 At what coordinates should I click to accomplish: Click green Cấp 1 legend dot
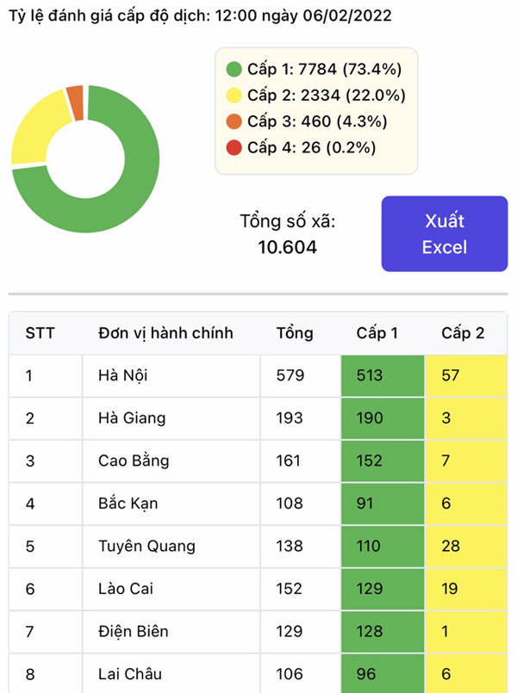pos(234,70)
